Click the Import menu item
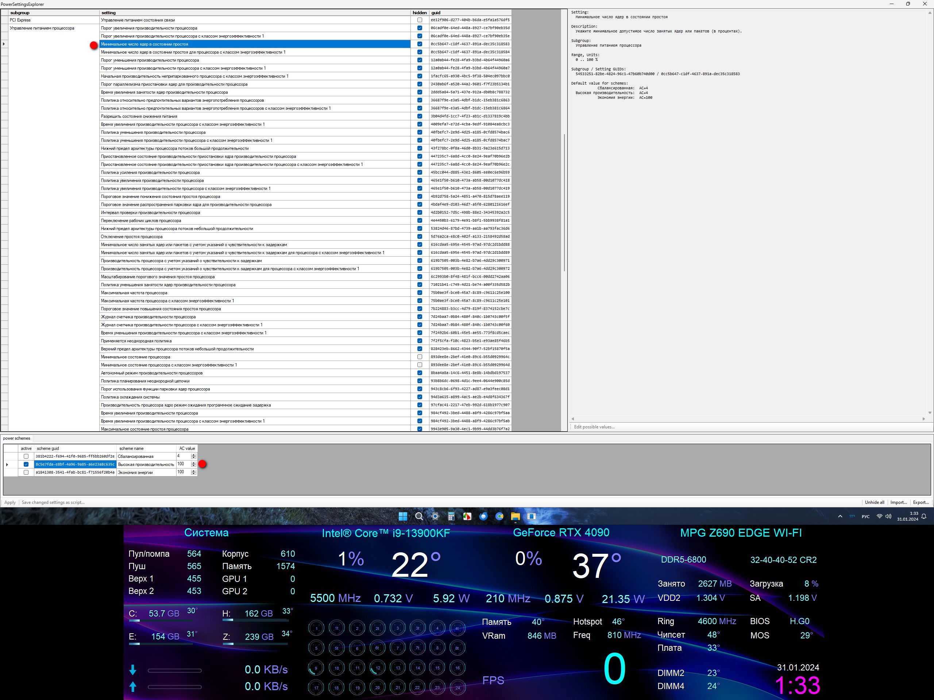Viewport: 934px width, 700px height. [898, 502]
